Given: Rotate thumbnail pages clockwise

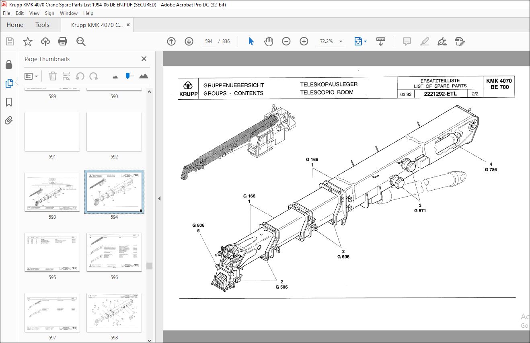Looking at the screenshot, I should 94,76.
